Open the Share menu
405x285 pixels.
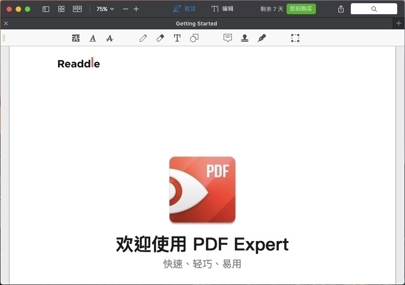pyautogui.click(x=341, y=9)
